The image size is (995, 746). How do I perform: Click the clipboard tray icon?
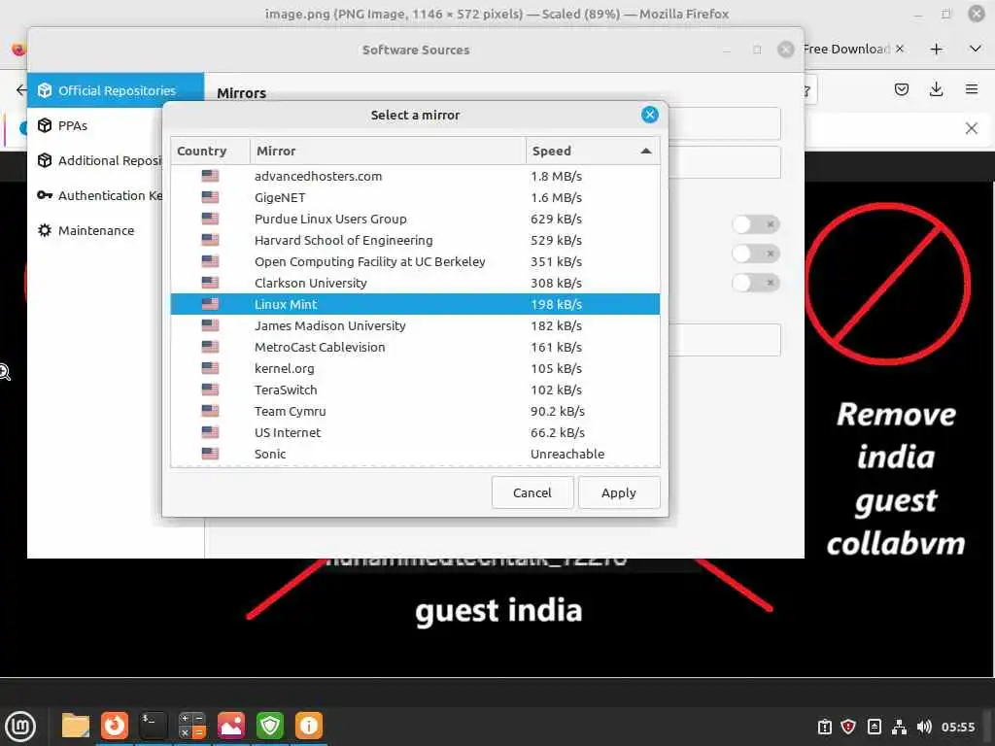[824, 727]
